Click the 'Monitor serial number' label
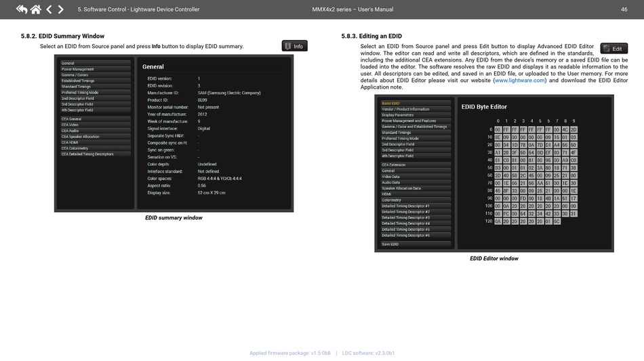Image resolution: width=644 pixels, height=361 pixels. [167, 107]
